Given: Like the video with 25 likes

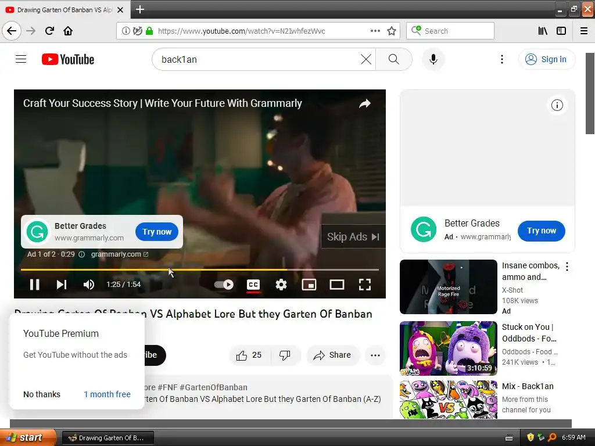Looking at the screenshot, I should (249, 355).
